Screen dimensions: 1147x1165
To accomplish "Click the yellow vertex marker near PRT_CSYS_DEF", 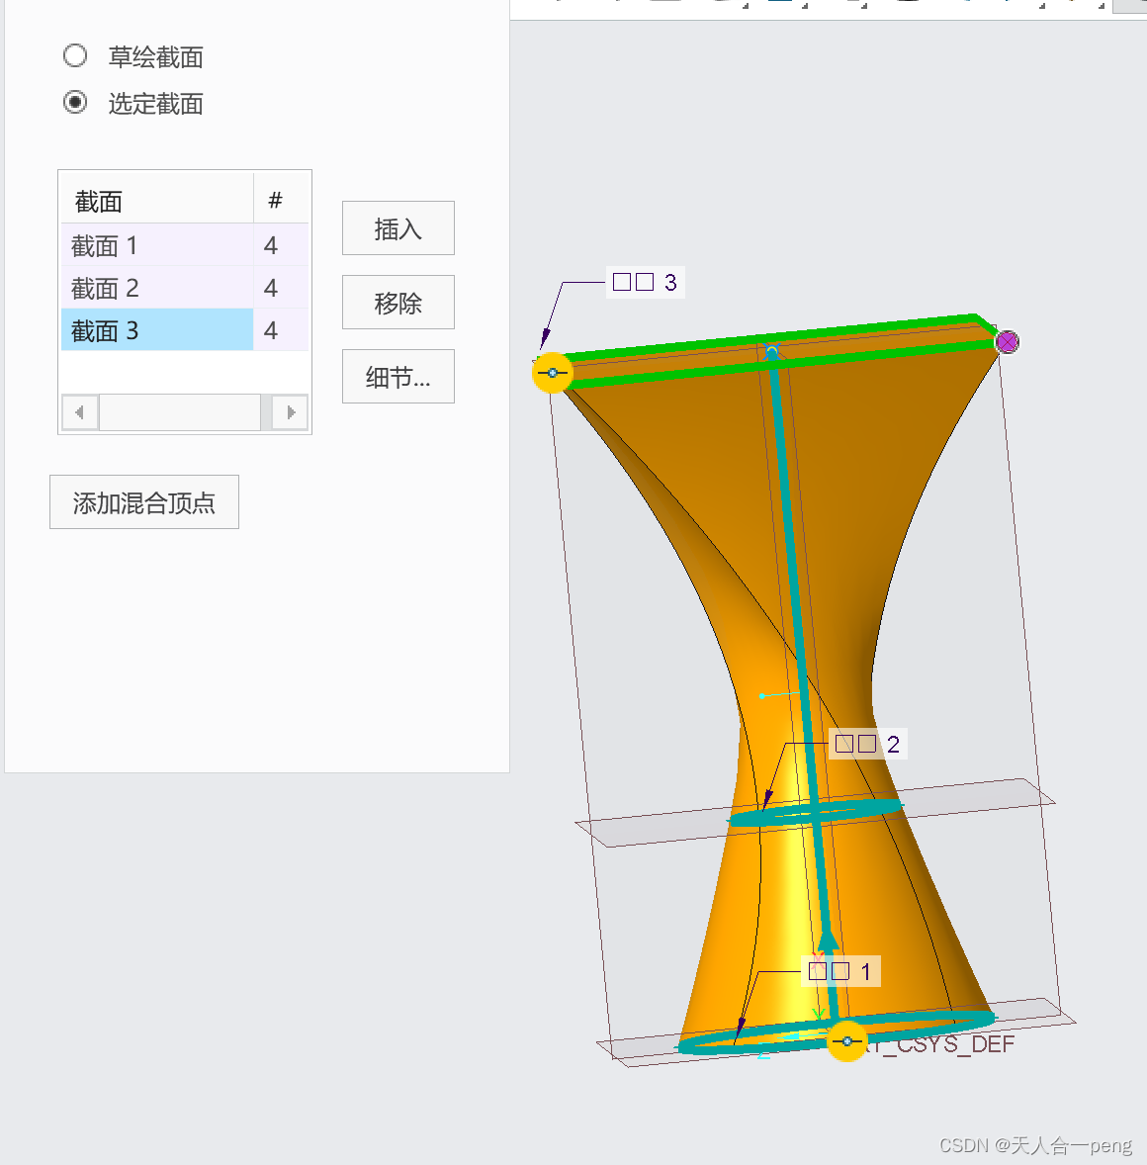I will click(x=846, y=1041).
